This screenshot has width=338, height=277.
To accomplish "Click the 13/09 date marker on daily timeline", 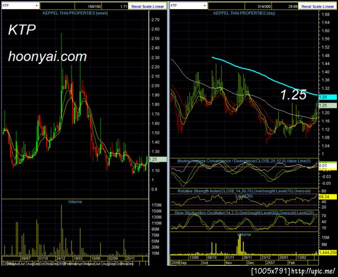I will (x=194, y=257).
